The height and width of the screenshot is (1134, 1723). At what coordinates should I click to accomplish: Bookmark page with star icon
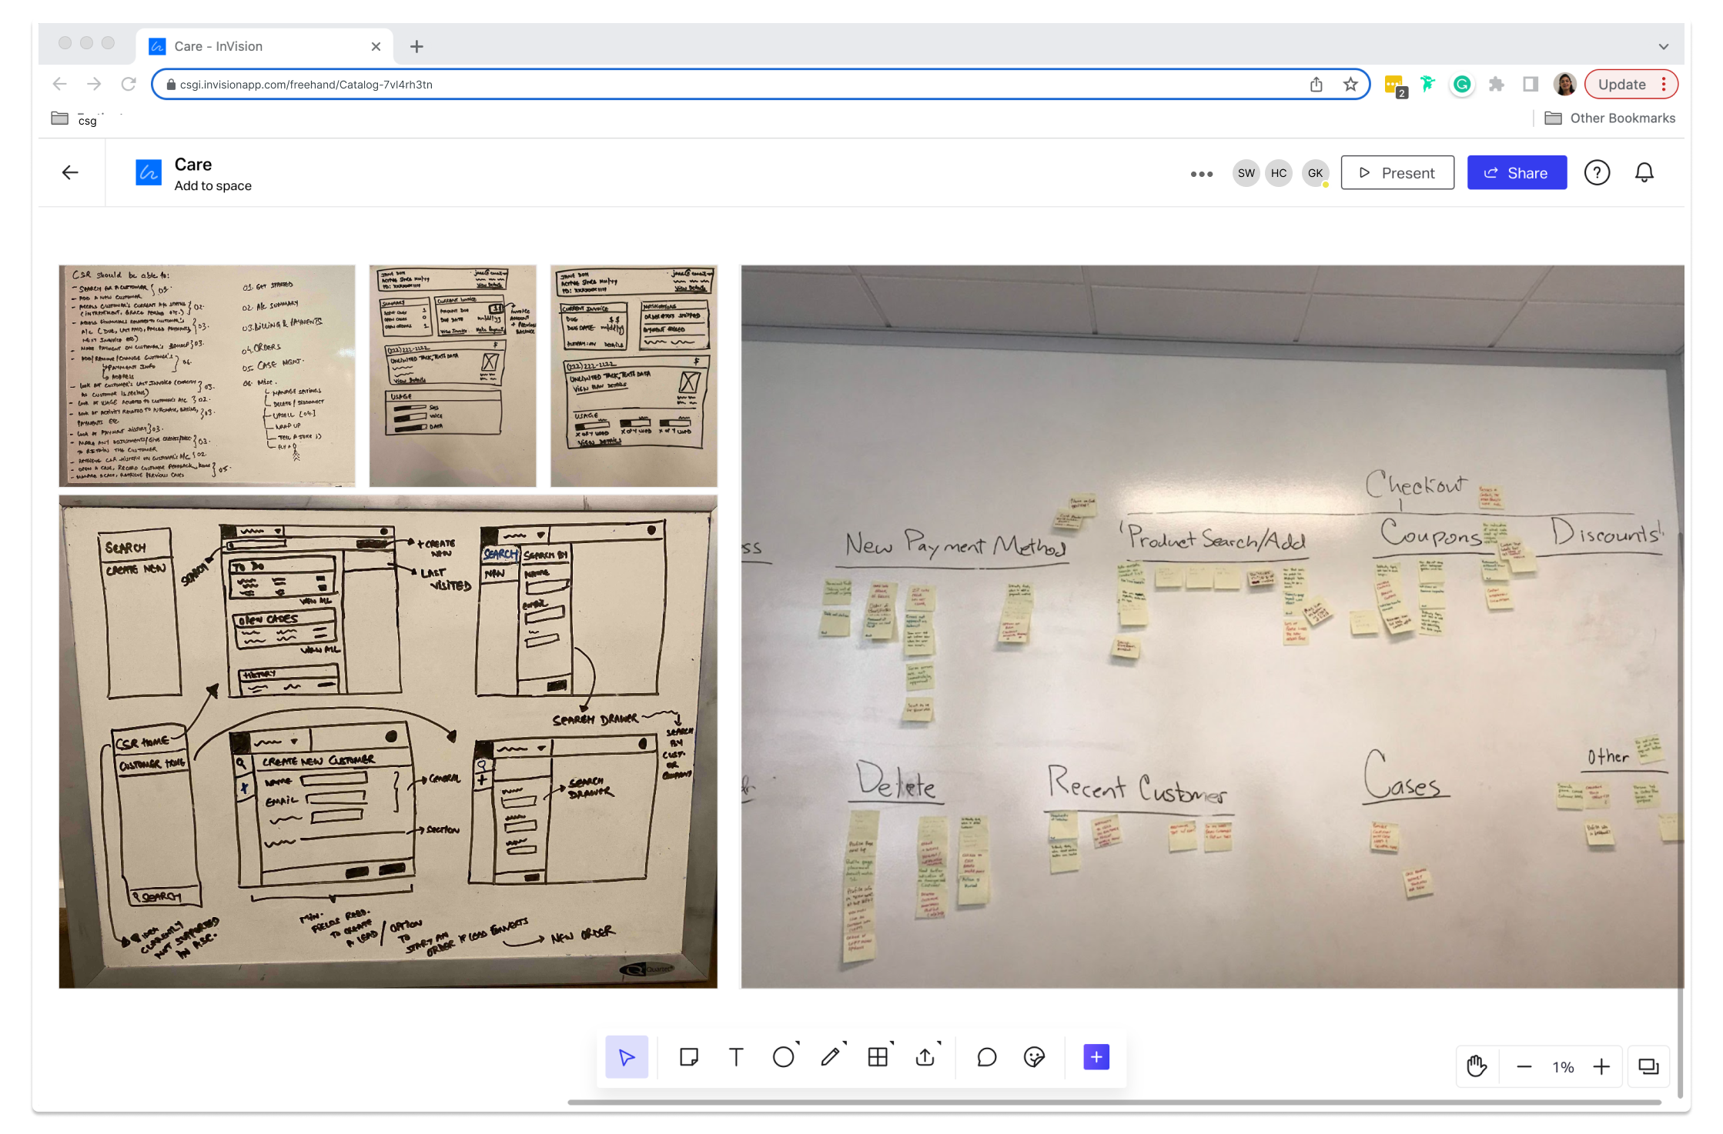tap(1350, 85)
